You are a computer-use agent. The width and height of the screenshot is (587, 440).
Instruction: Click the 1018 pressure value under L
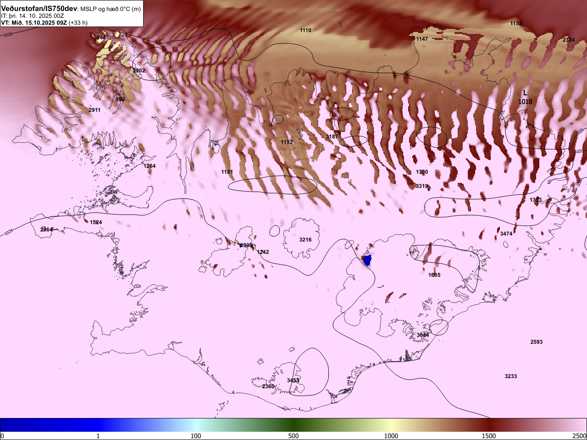click(x=525, y=102)
